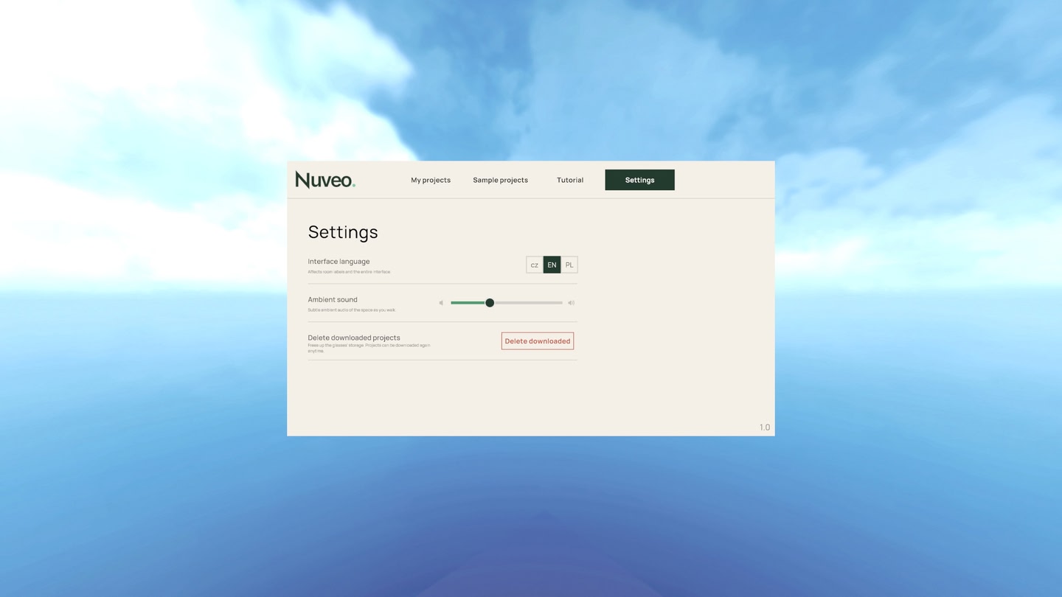Go to the Sample projects tab

pyautogui.click(x=501, y=180)
